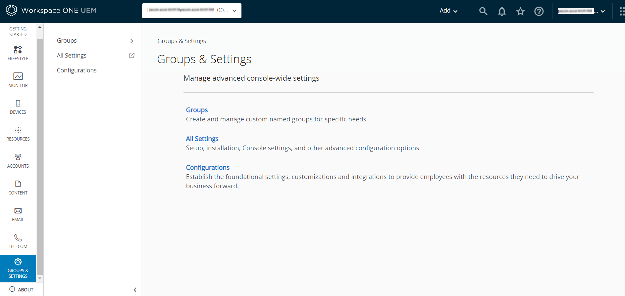
Task: Navigate to Resources in sidebar
Action: pos(18,134)
